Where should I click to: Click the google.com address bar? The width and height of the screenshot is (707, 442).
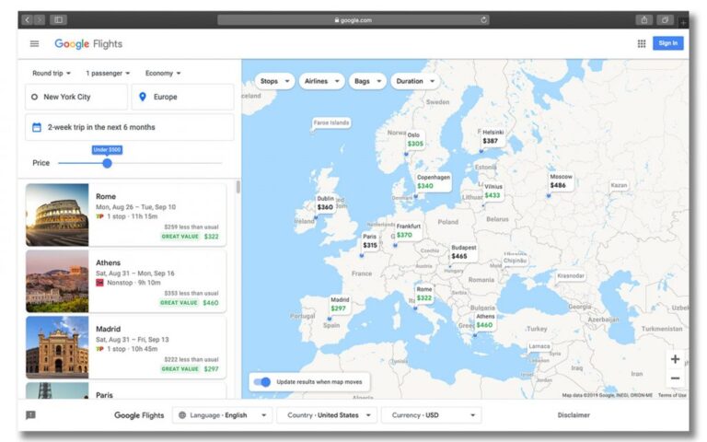353,20
